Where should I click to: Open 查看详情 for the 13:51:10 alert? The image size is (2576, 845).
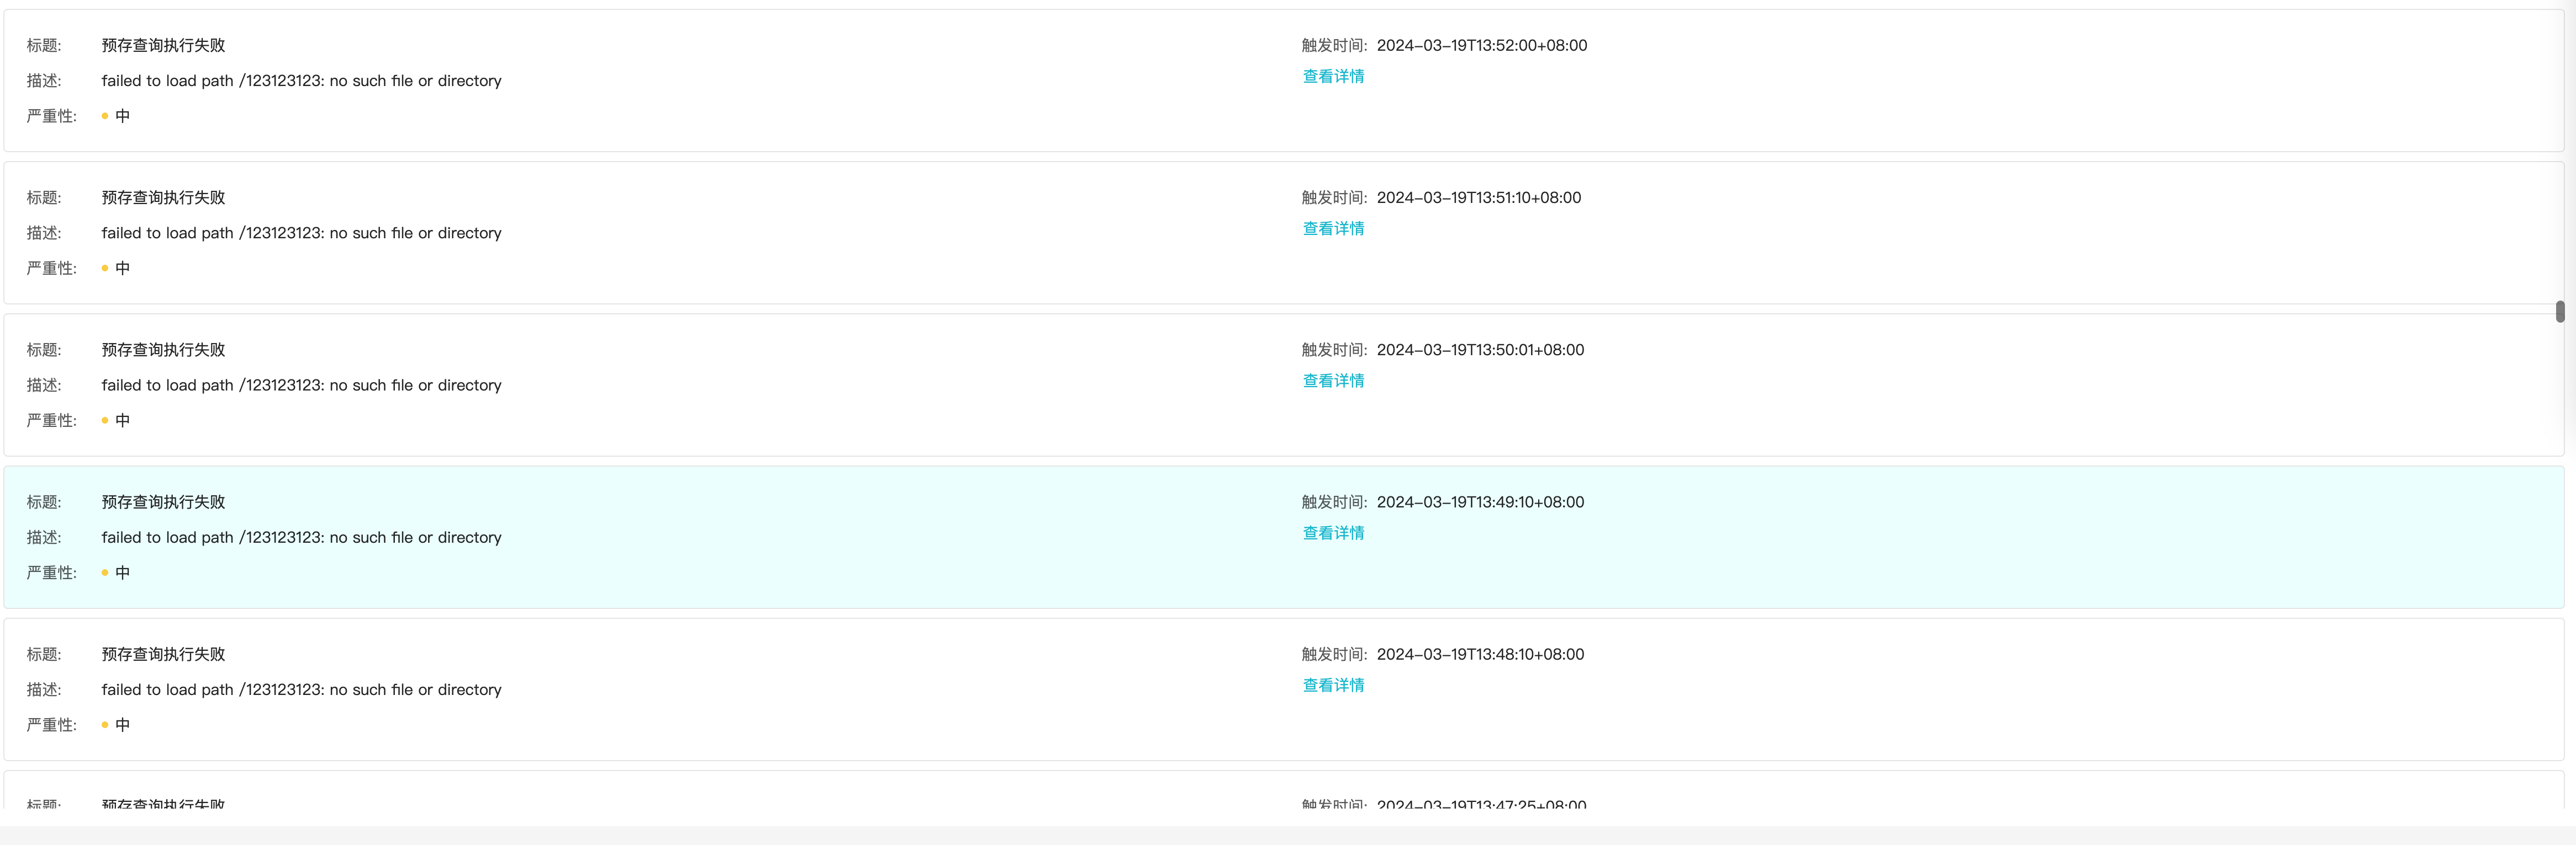tap(1333, 229)
